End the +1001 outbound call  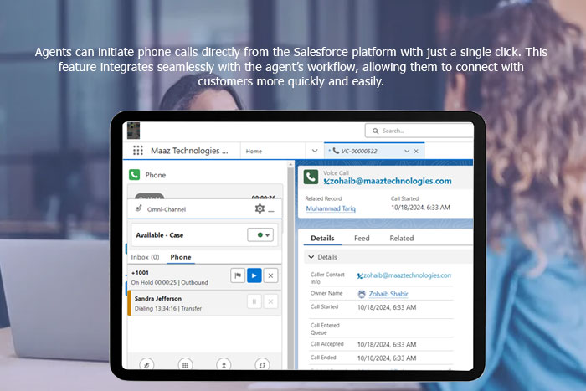click(270, 275)
